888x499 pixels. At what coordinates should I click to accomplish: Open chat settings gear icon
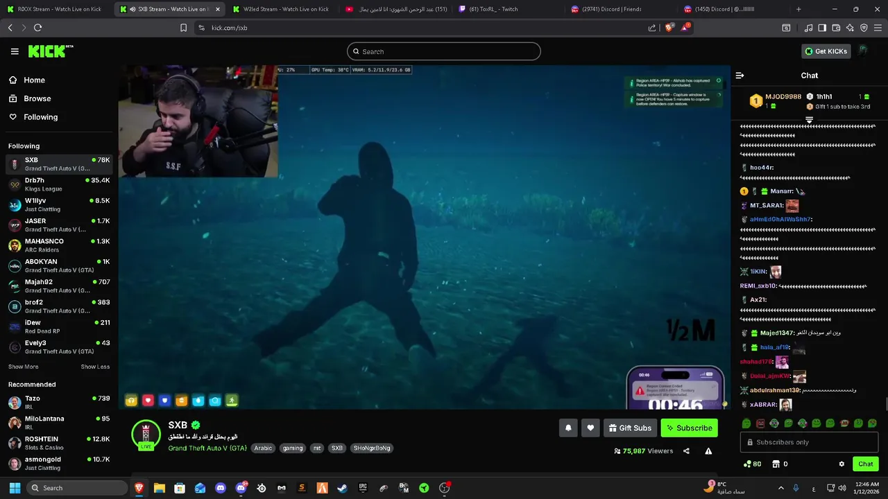click(x=842, y=464)
